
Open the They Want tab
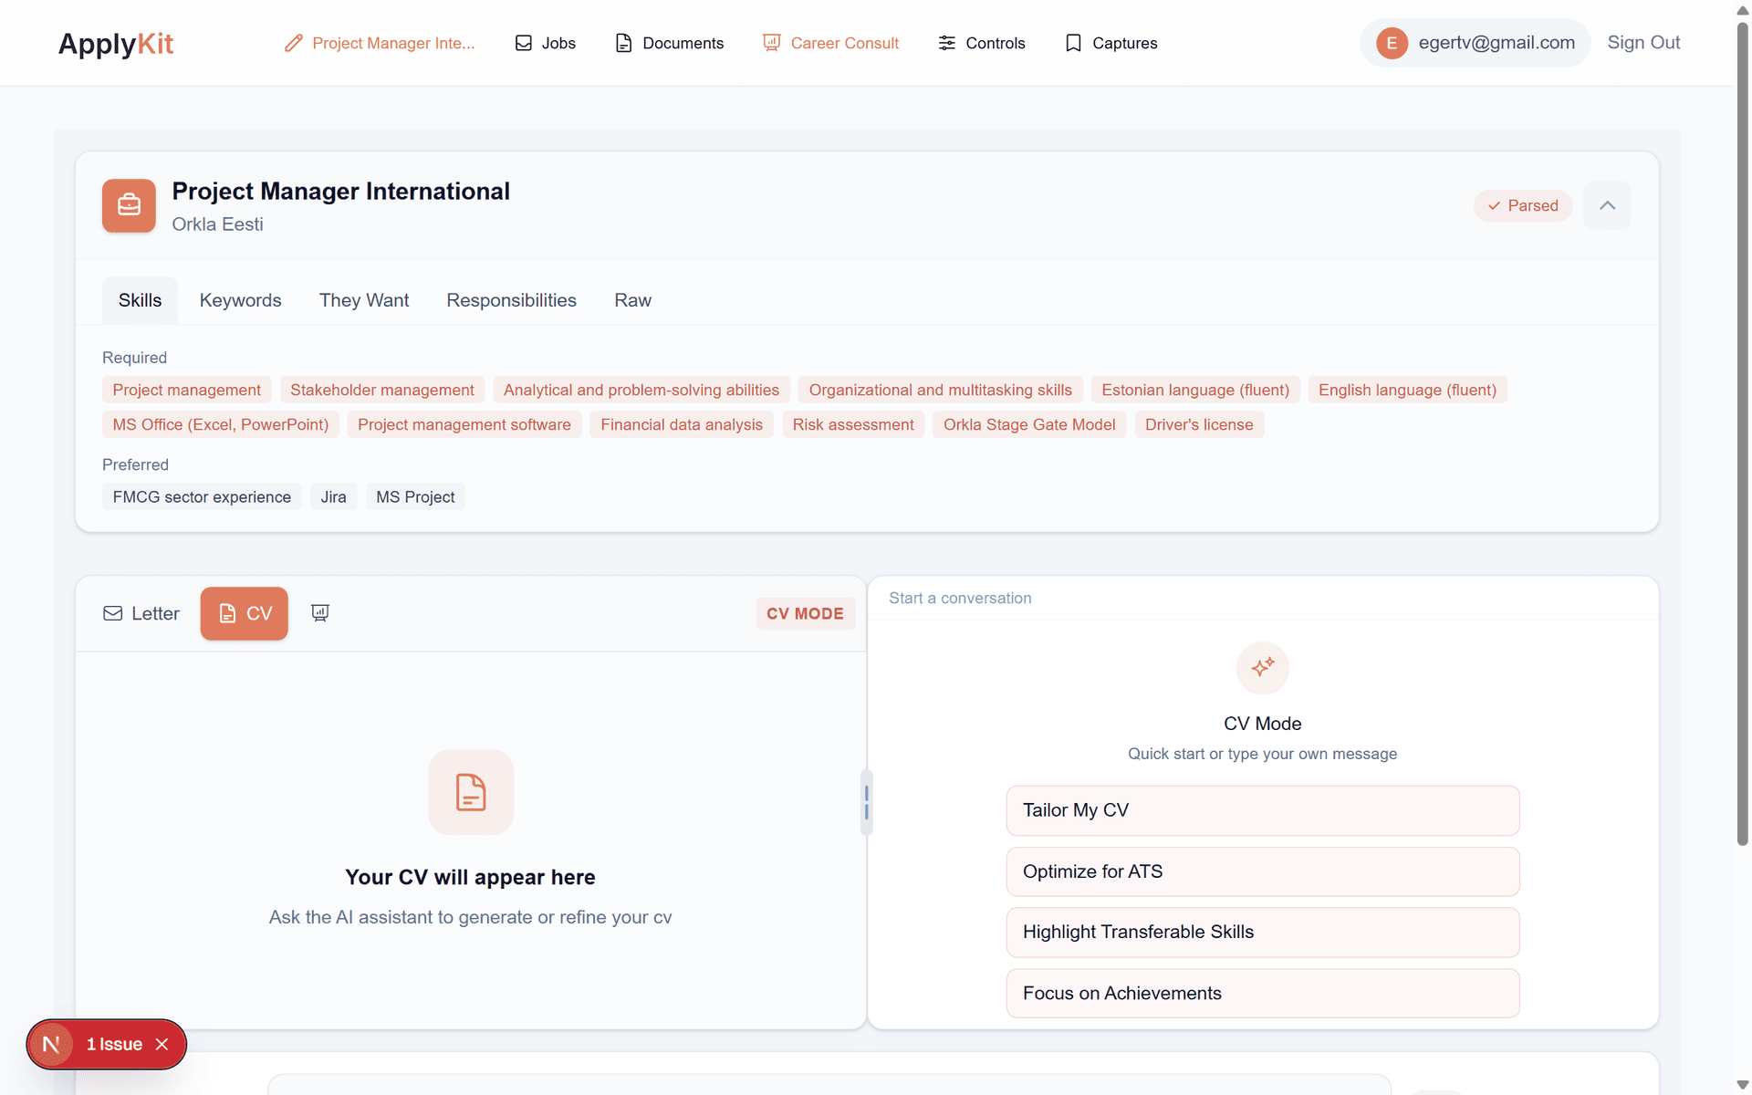[364, 300]
